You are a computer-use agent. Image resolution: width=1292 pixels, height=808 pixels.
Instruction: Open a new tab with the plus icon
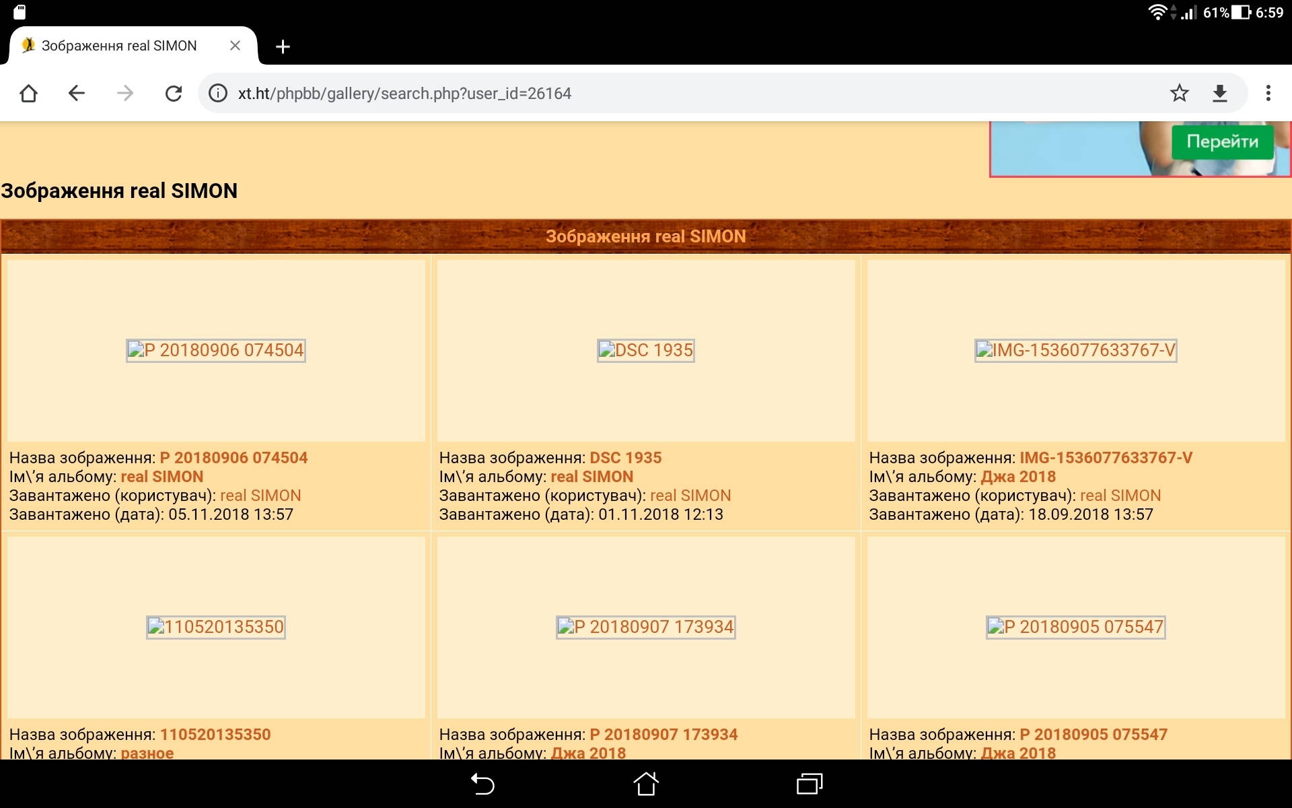click(x=283, y=46)
